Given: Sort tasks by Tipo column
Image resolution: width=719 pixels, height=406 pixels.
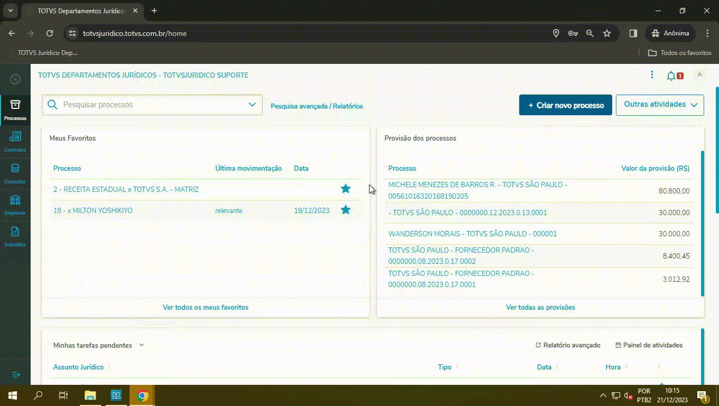Looking at the screenshot, I should point(448,367).
